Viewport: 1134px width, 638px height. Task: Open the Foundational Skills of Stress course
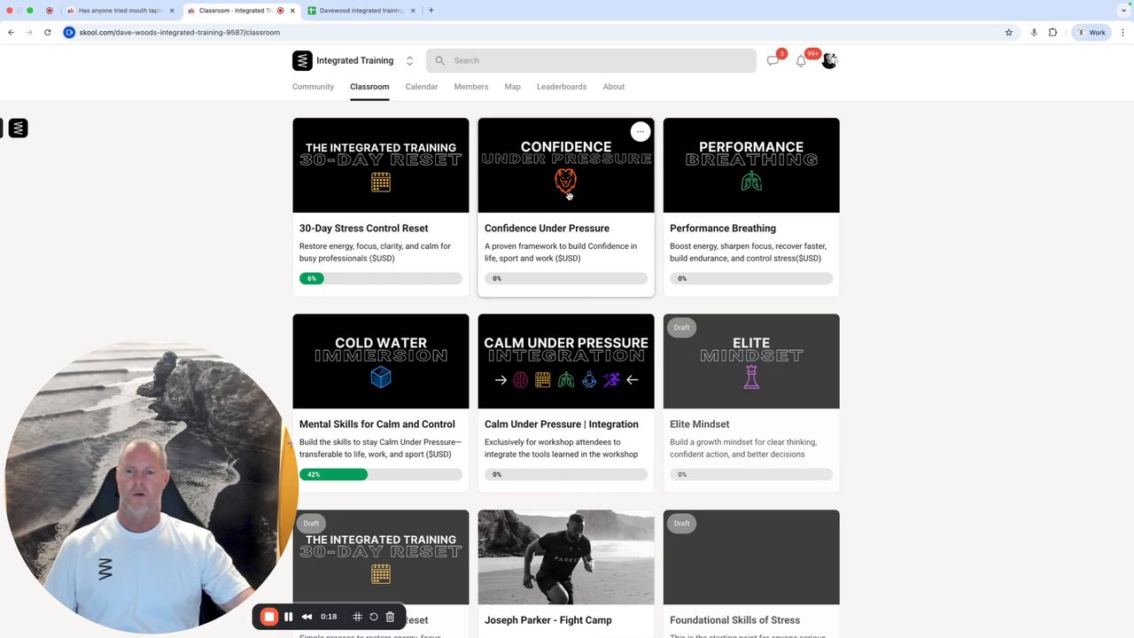click(x=735, y=620)
